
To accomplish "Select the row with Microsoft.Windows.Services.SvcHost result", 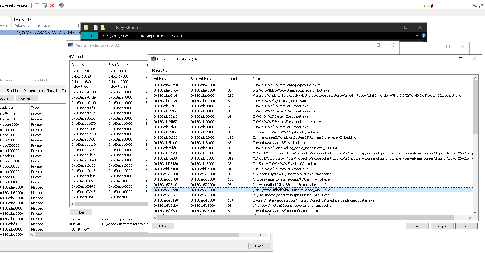I will tap(312, 96).
